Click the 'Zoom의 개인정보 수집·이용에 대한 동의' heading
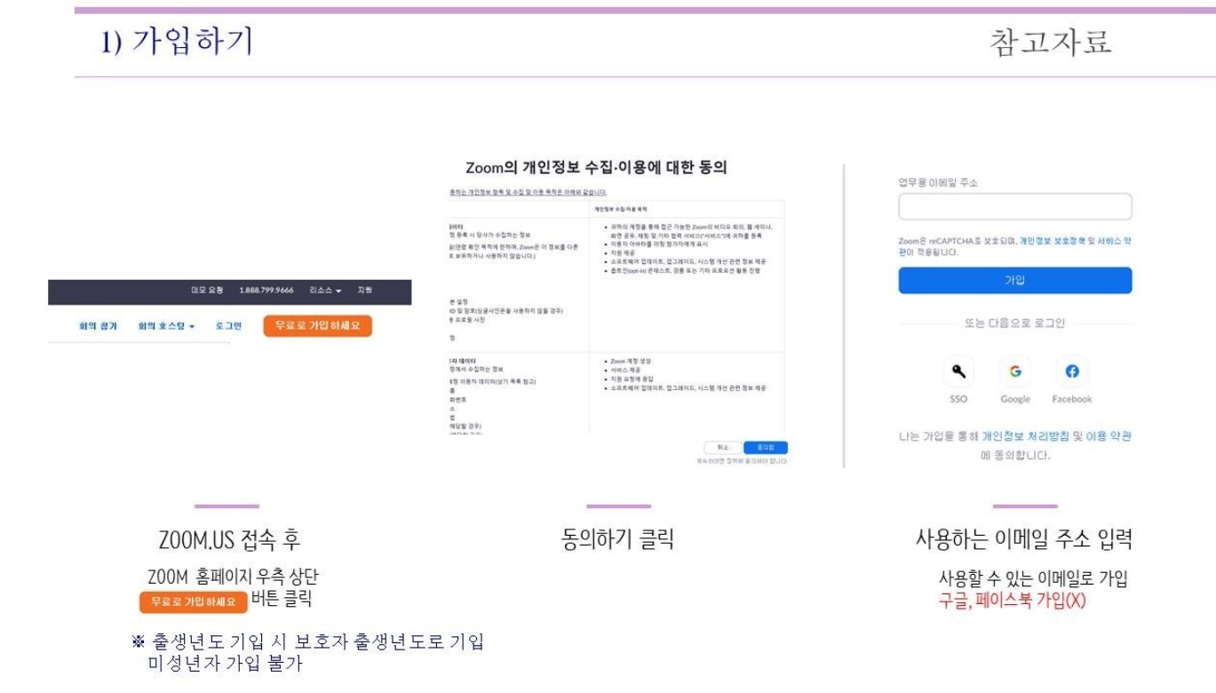1216x693 pixels. coord(597,168)
